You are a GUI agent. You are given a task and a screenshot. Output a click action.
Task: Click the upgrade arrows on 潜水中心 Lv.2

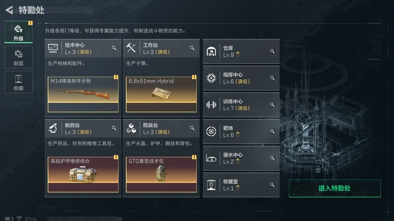(x=237, y=161)
